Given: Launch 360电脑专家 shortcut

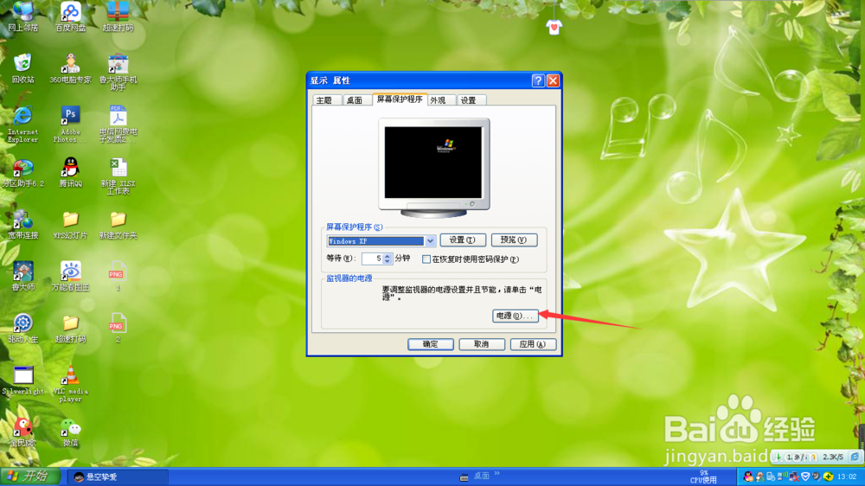Looking at the screenshot, I should click(x=71, y=68).
